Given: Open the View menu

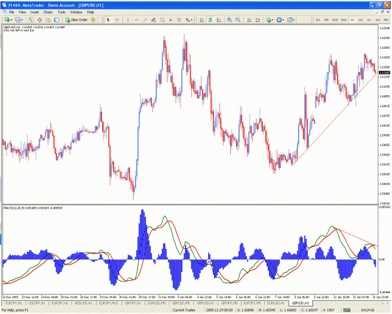Looking at the screenshot, I should coord(22,12).
